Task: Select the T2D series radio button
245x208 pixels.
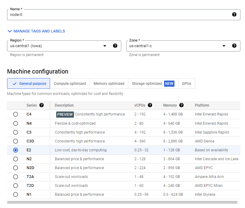Action: pyautogui.click(x=16, y=186)
